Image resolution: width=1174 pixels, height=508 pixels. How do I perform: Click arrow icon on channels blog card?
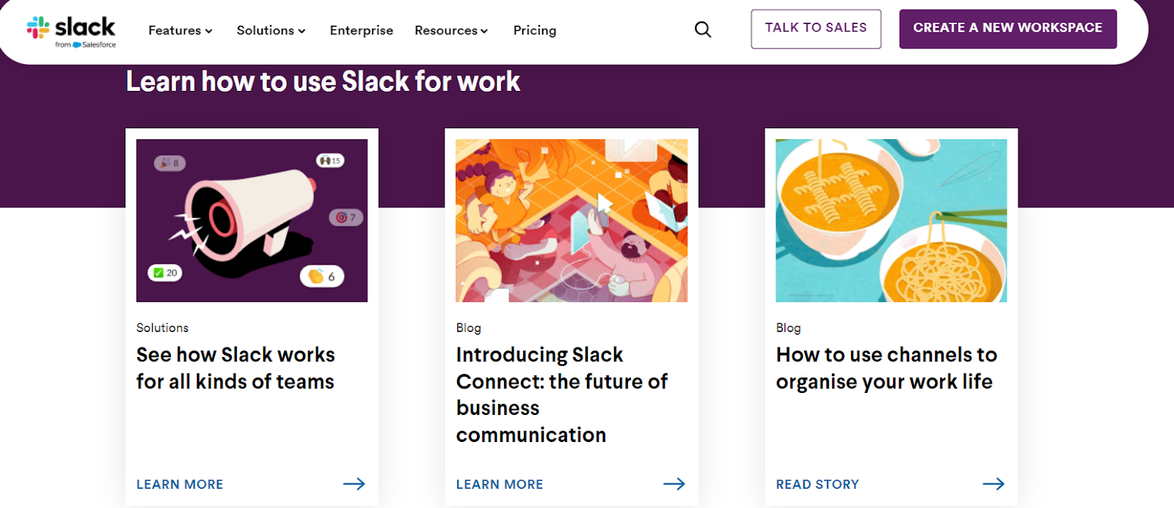pyautogui.click(x=993, y=484)
